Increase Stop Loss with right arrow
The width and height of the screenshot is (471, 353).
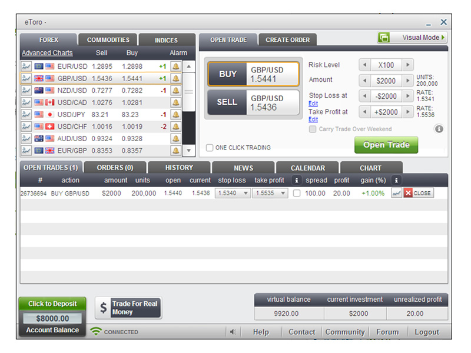407,96
